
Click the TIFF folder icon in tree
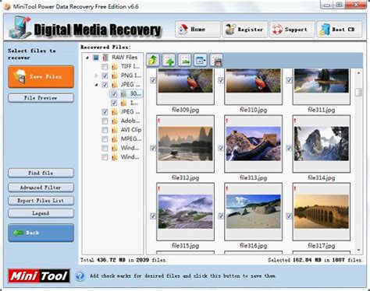tap(115, 66)
